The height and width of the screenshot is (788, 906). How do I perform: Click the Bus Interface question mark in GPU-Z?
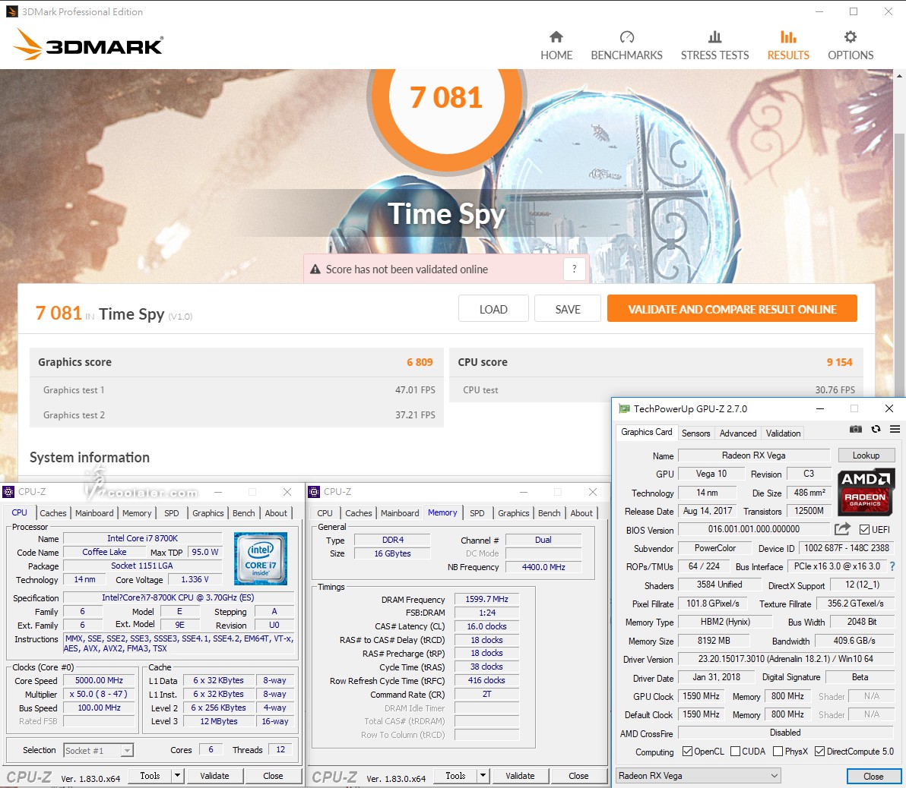pyautogui.click(x=892, y=566)
